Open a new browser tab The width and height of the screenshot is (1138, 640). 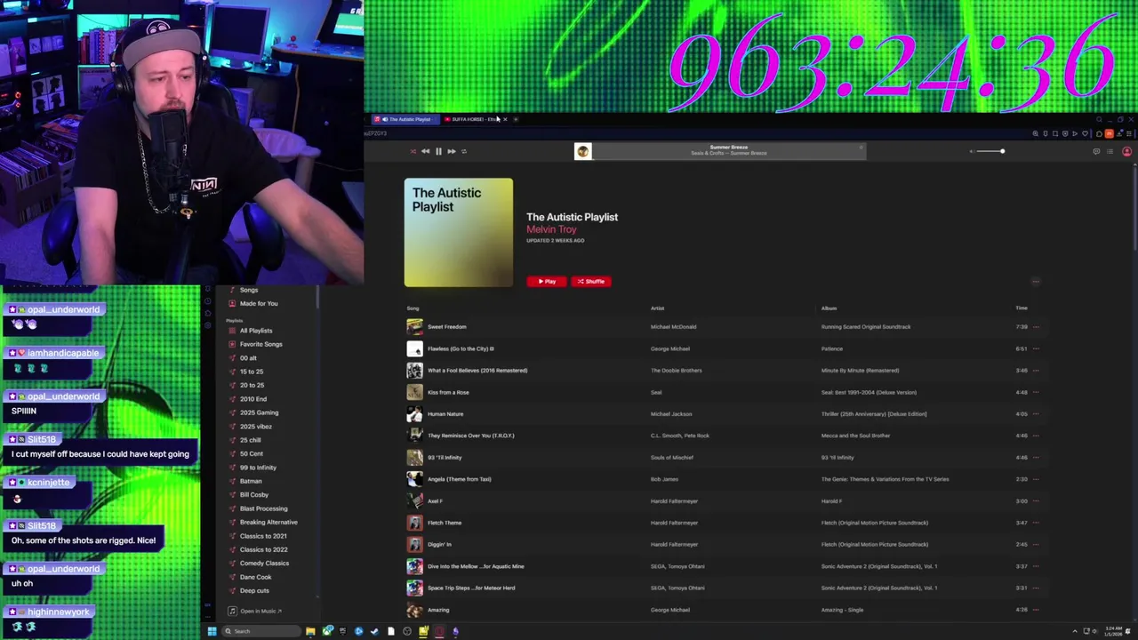click(516, 119)
